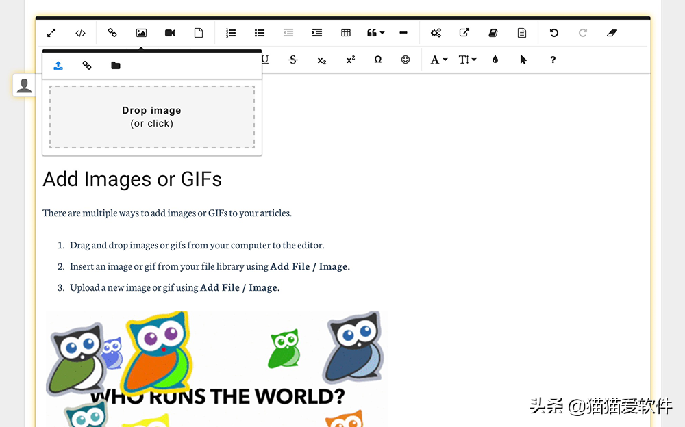Viewport: 685px width, 427px height.
Task: Select the upload image tab
Action: coord(58,66)
